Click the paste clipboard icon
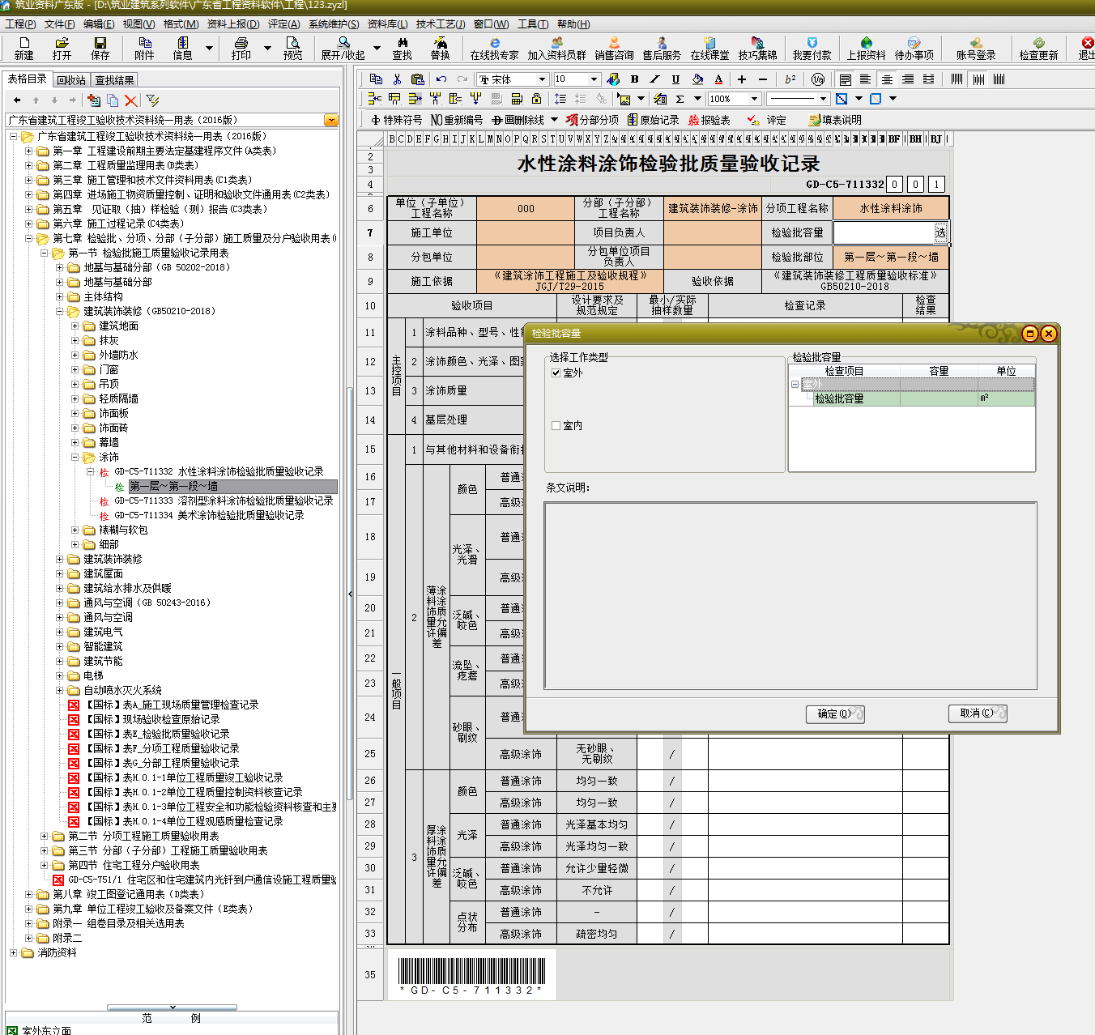 pyautogui.click(x=418, y=79)
